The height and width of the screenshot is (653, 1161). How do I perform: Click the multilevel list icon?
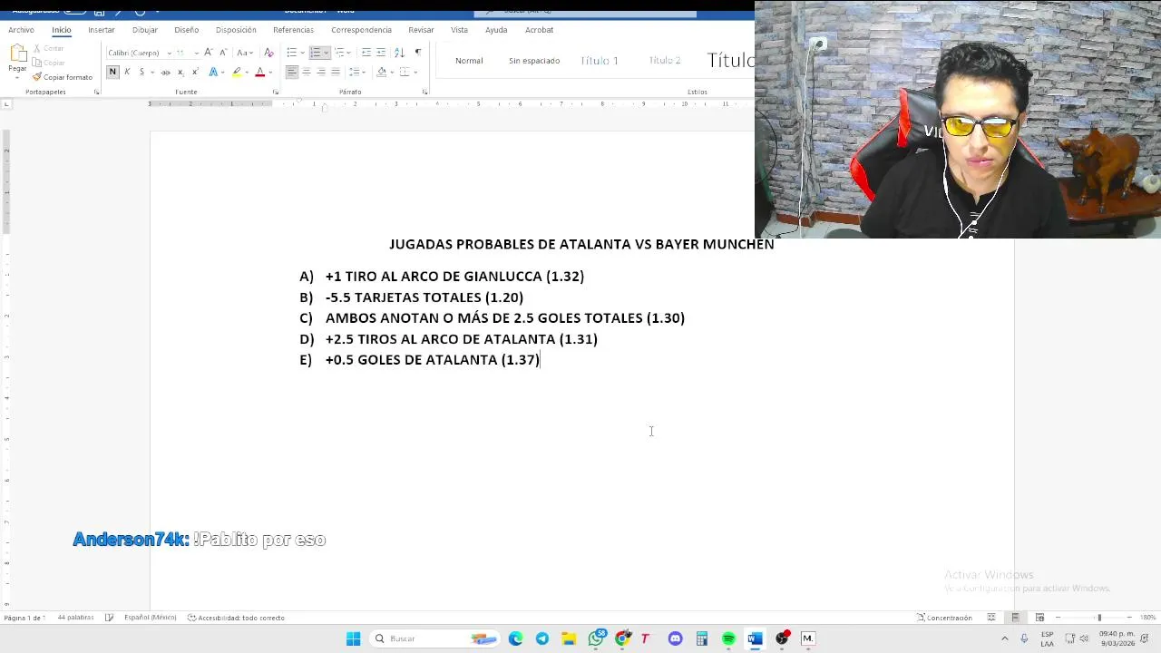339,53
